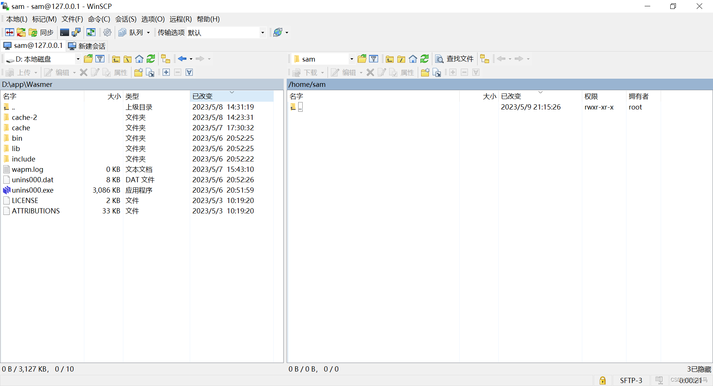The width and height of the screenshot is (713, 386).
Task: Open terminal console icon in main toolbar
Action: tap(64, 33)
